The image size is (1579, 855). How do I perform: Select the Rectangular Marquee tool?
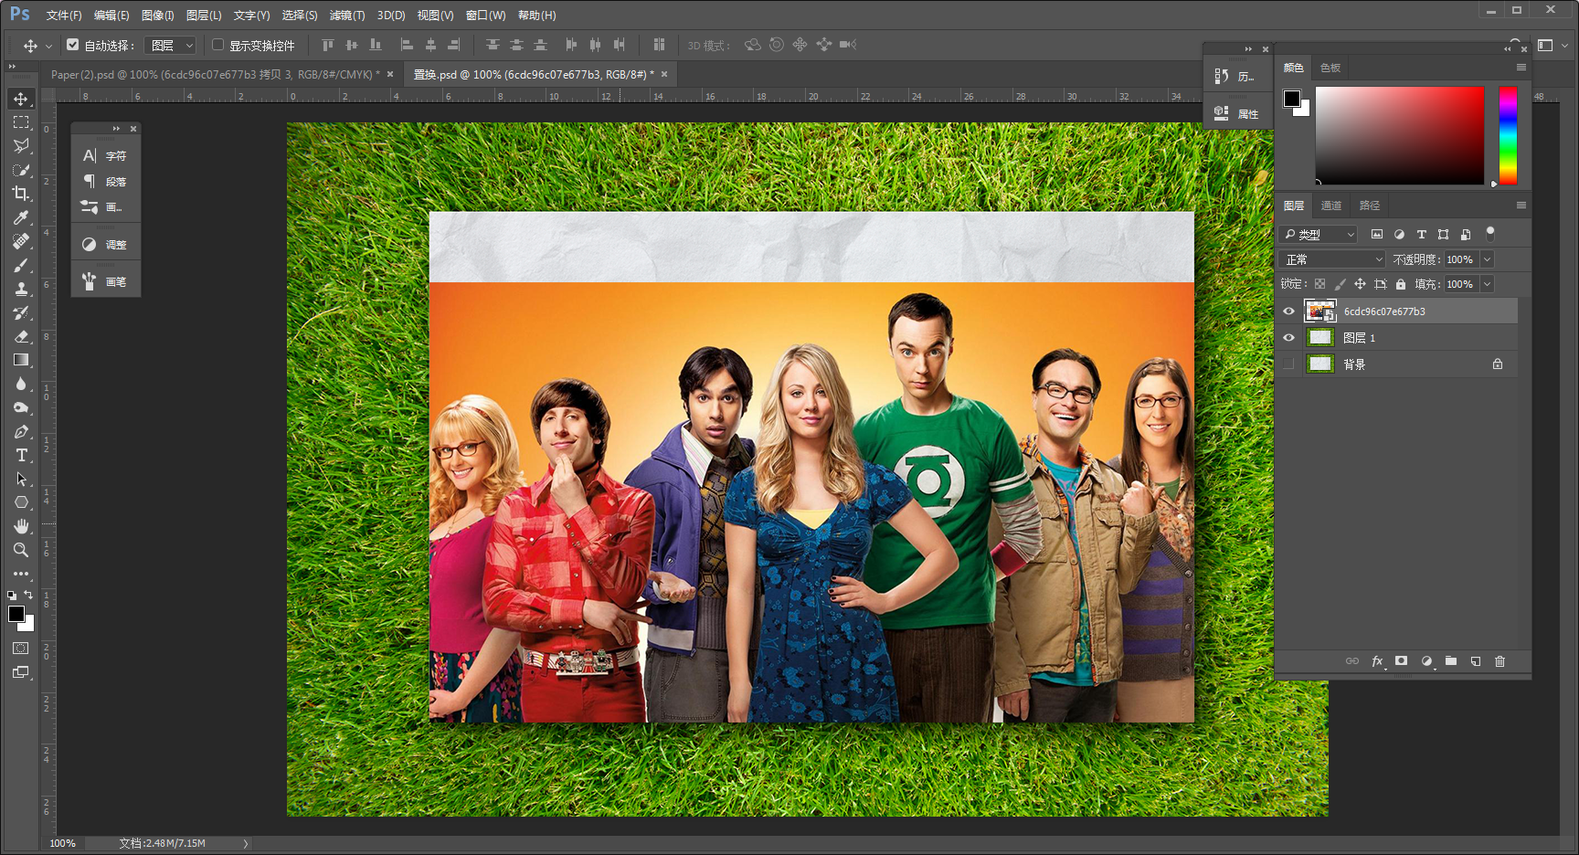tap(21, 122)
